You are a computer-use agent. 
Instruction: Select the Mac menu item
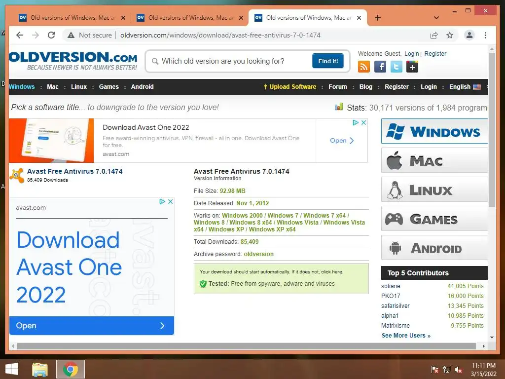53,87
